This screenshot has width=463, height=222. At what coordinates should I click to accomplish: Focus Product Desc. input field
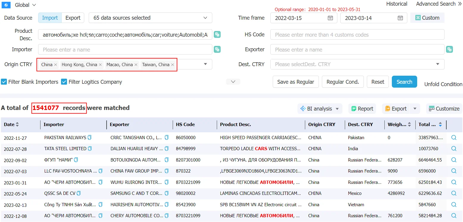click(125, 35)
